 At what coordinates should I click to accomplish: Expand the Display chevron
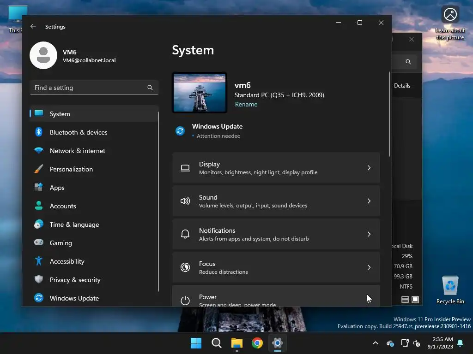coord(369,168)
